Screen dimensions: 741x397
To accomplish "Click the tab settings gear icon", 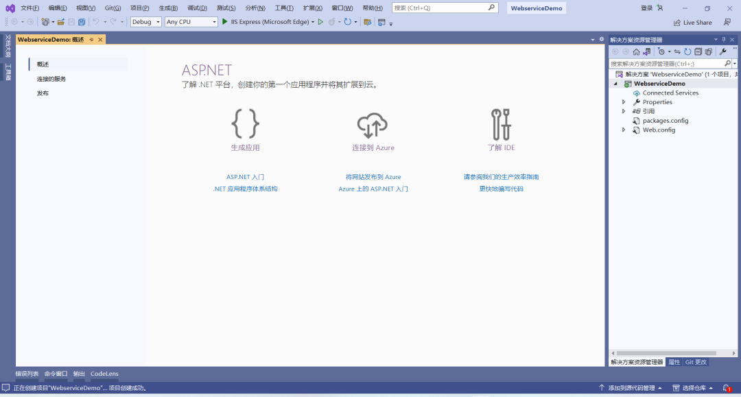I will (x=602, y=39).
